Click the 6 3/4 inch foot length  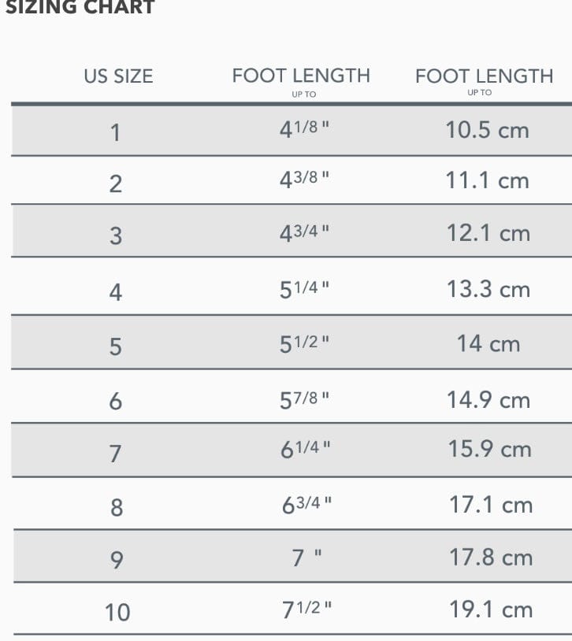306,505
